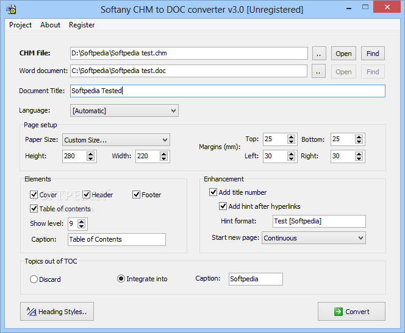Increase the Show level value
405x333 pixels.
tap(81, 222)
